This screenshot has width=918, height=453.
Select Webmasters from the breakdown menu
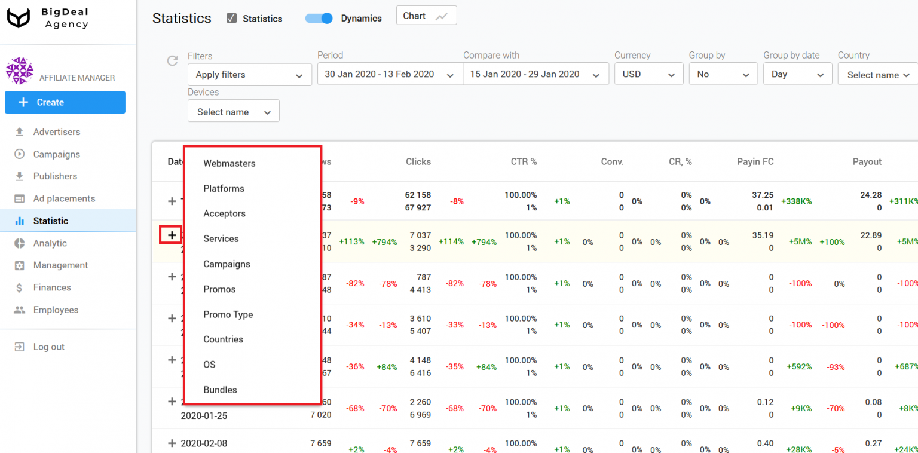tap(229, 163)
